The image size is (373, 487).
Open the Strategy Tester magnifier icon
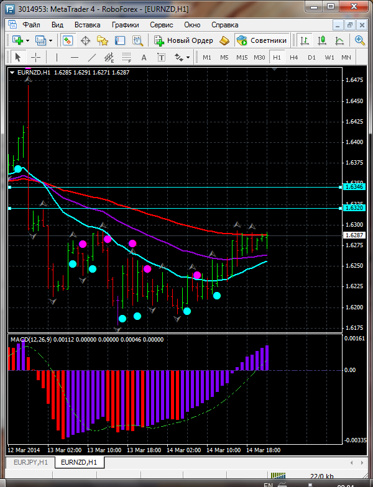pyautogui.click(x=137, y=41)
